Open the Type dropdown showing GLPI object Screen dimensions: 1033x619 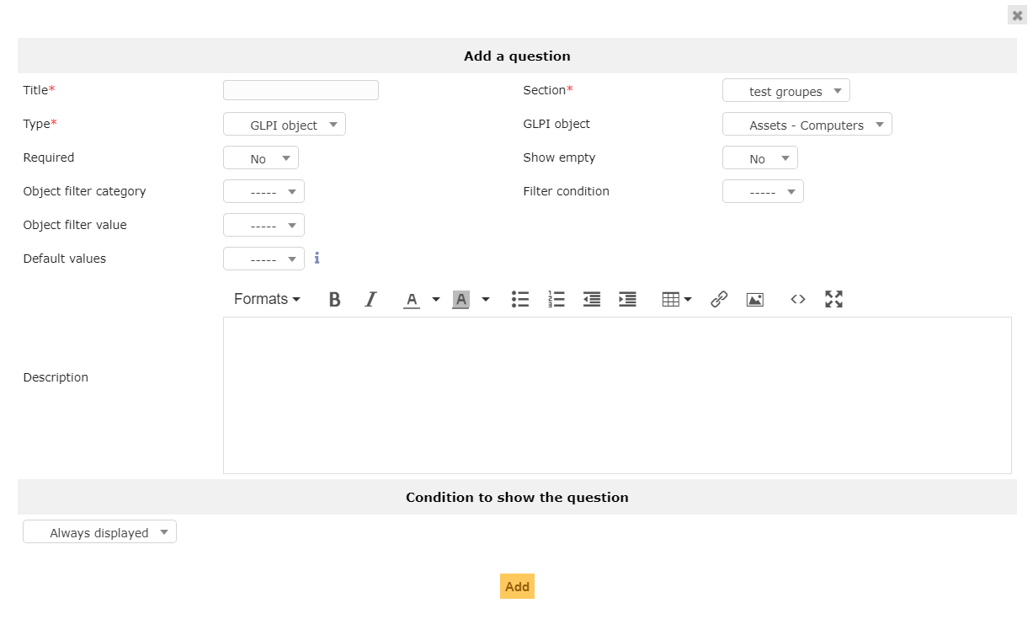tap(284, 123)
